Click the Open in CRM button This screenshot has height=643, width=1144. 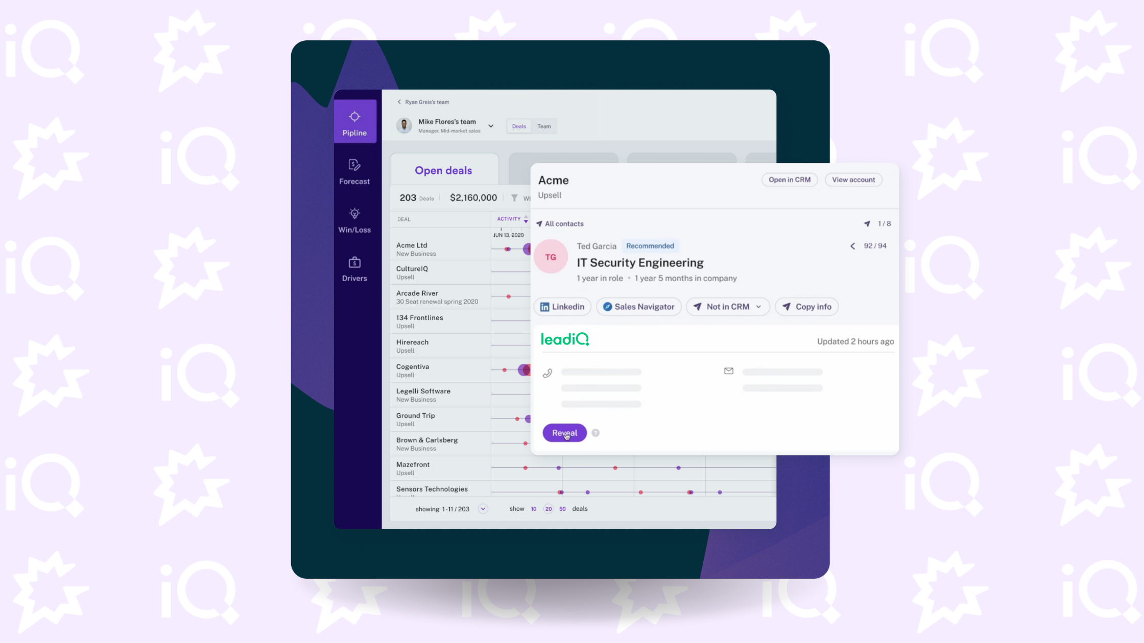[788, 179]
